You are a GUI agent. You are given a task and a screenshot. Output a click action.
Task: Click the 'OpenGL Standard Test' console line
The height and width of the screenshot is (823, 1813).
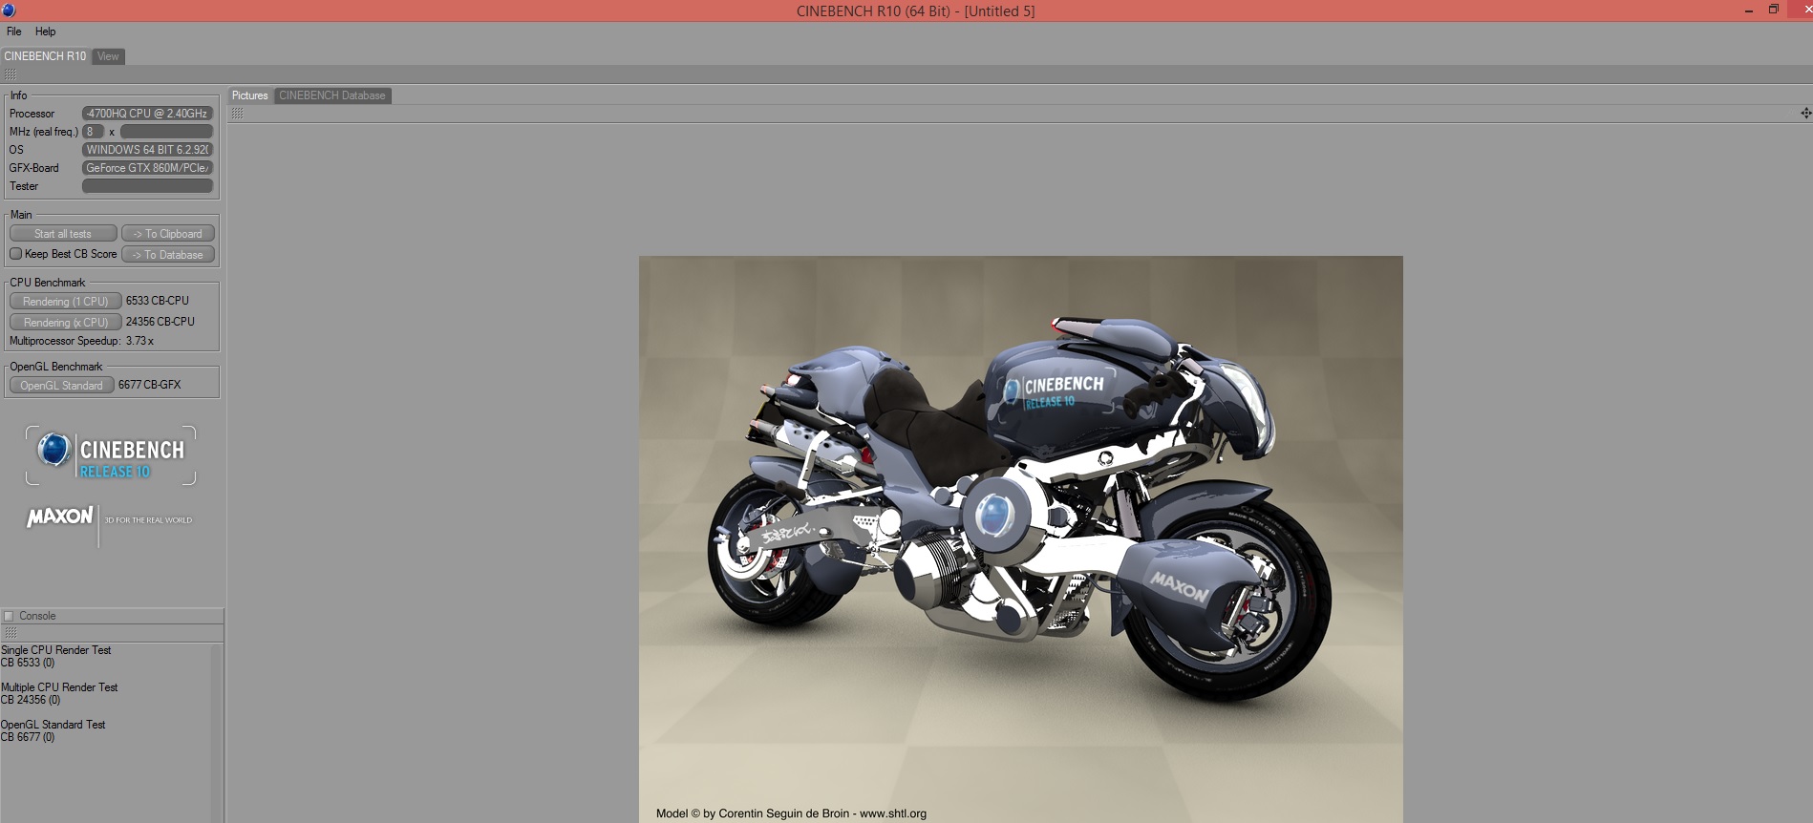click(53, 725)
